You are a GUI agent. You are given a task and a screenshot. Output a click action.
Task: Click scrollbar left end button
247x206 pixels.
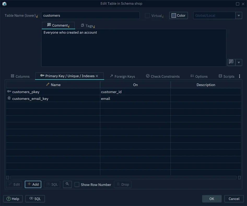(8, 178)
